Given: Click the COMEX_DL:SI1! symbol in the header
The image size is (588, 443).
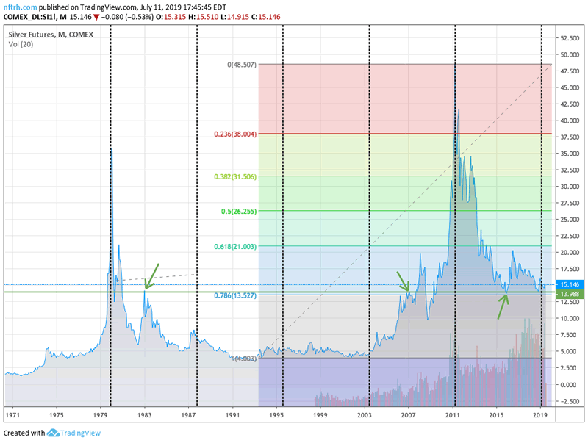Looking at the screenshot, I should (x=30, y=17).
